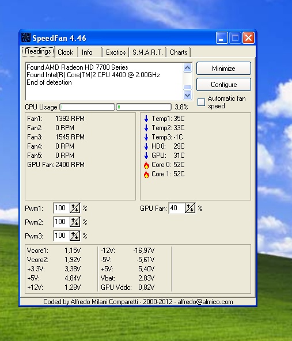Viewport: 292px width, 341px height.
Task: Click the first CPU usage bar
Action: 87,107
